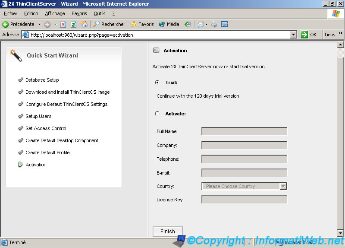Click the Windows flag logo icon
Screen dimensions: 345x248
pyautogui.click(x=336, y=14)
